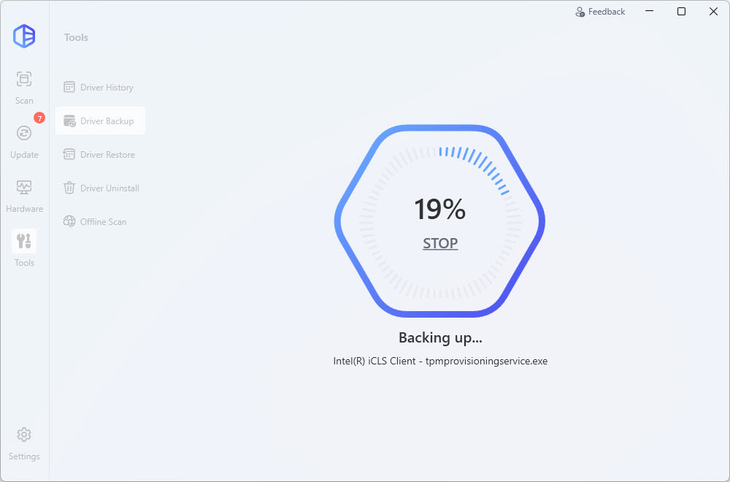730x482 pixels.
Task: Click the 19% progress percentage text
Action: point(439,210)
